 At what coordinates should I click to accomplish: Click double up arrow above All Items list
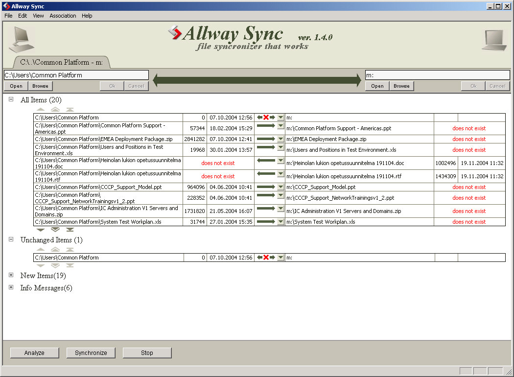(55, 110)
